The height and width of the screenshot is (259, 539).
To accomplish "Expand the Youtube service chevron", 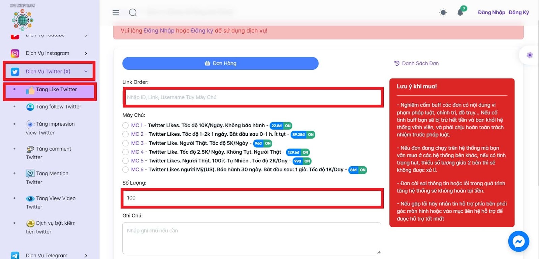I will tap(86, 35).
